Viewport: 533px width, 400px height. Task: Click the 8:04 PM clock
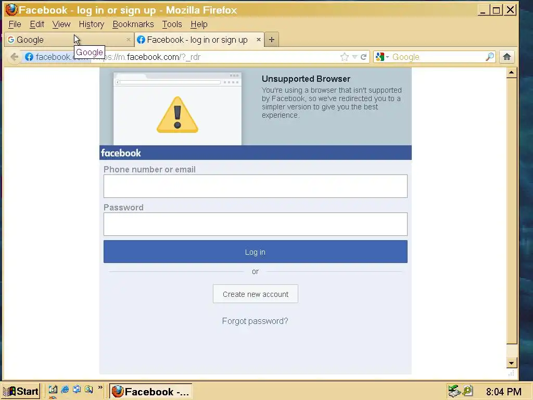(x=503, y=392)
